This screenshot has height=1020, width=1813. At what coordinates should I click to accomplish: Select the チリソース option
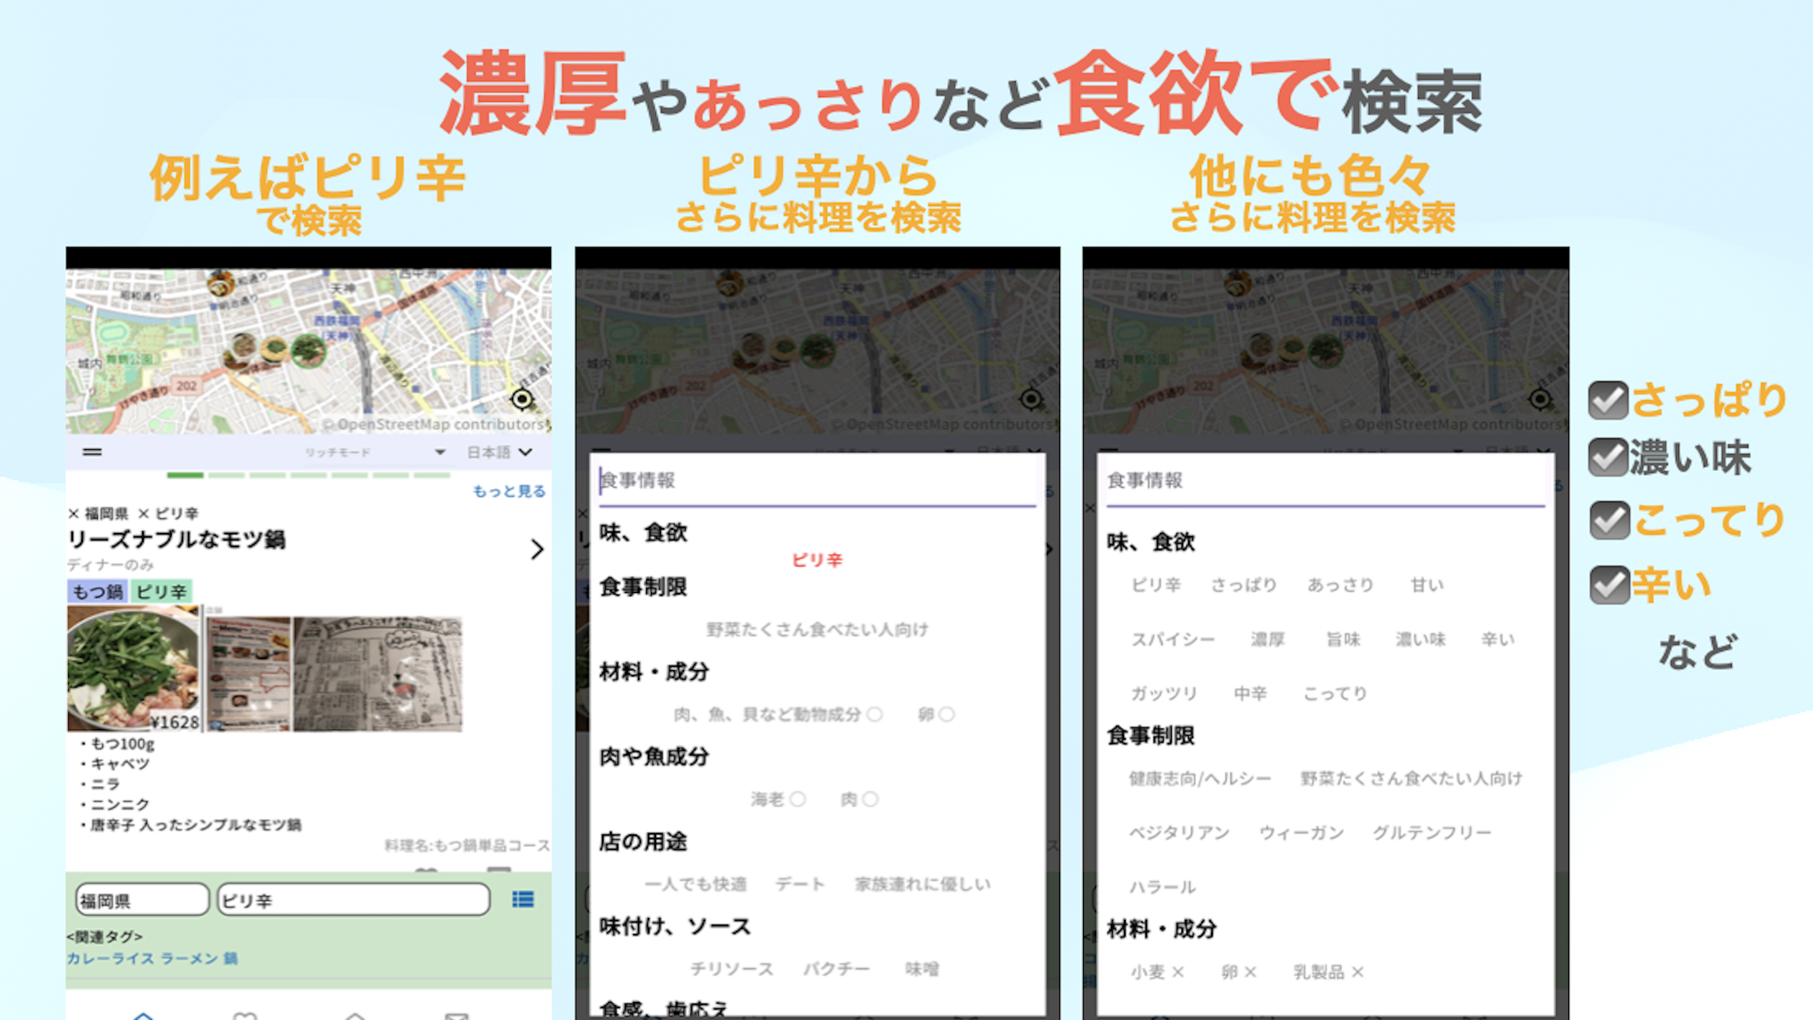(x=732, y=969)
